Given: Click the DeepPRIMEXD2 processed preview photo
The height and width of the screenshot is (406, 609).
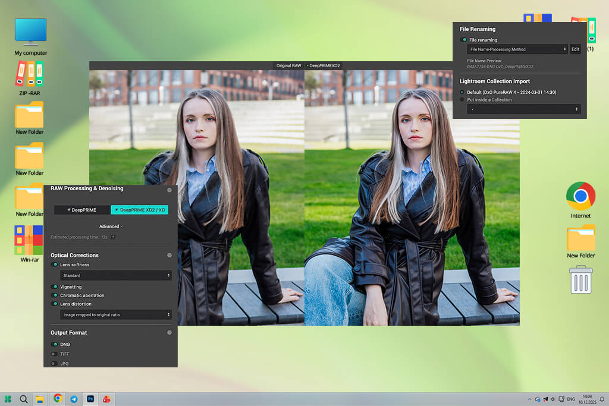Looking at the screenshot, I should [412, 198].
